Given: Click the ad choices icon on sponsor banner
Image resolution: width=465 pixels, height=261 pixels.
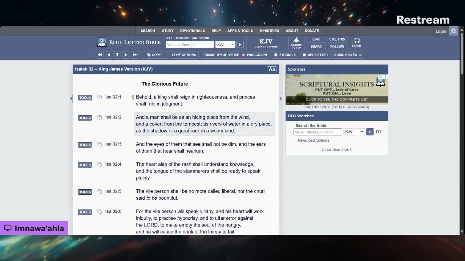Looking at the screenshot, I should click(x=381, y=77).
